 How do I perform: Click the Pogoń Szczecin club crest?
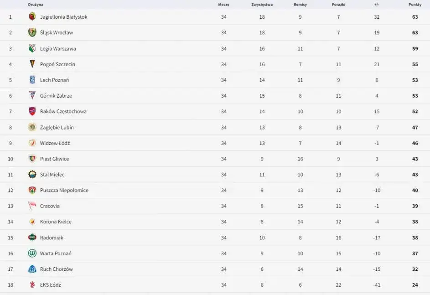coord(32,64)
